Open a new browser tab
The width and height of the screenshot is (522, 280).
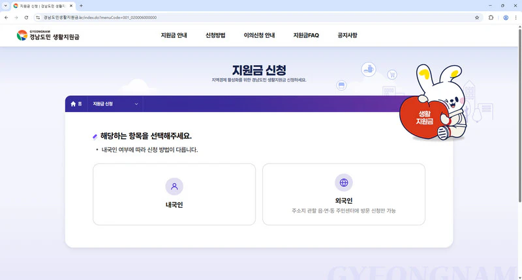81,6
